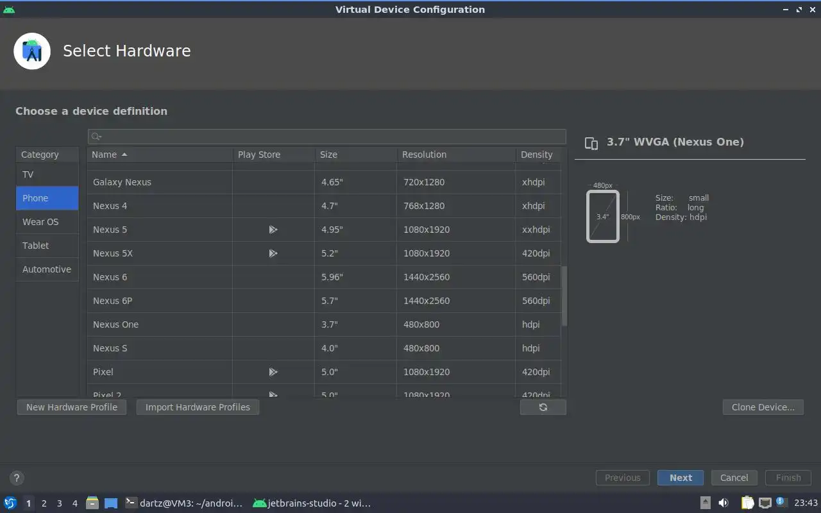821x513 pixels.
Task: Click the Android icon in title bar
Action: click(x=9, y=9)
